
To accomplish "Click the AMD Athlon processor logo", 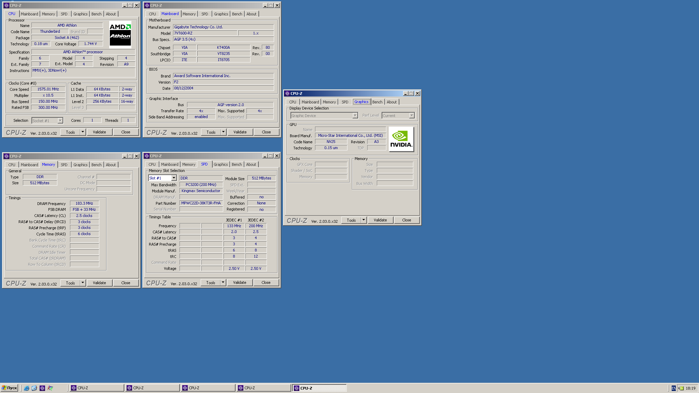I will [120, 34].
